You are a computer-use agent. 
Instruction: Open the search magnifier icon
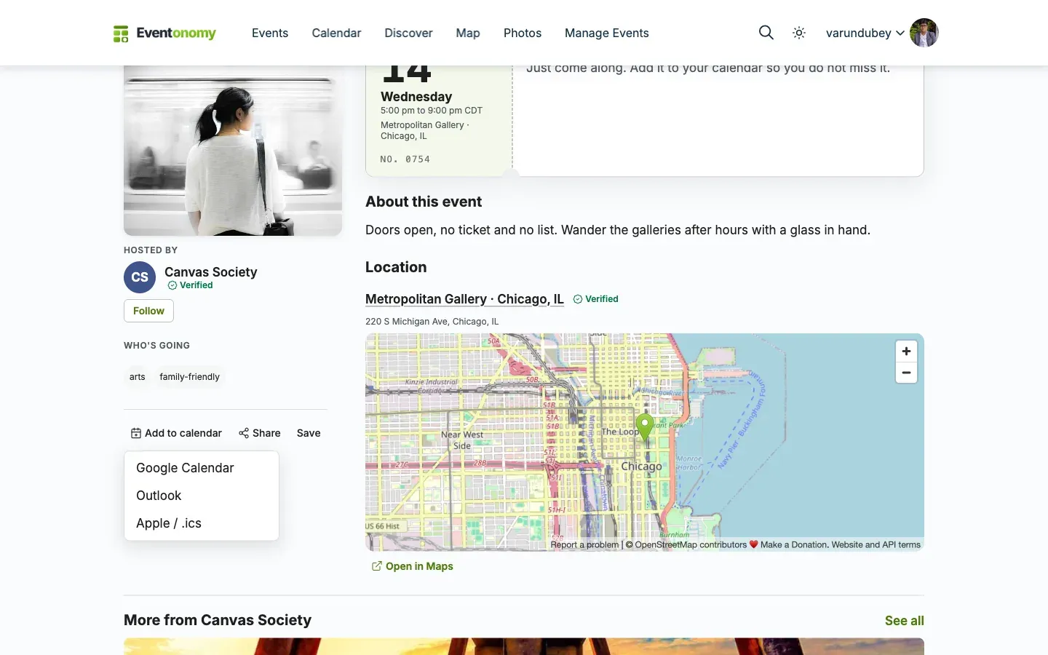[766, 33]
